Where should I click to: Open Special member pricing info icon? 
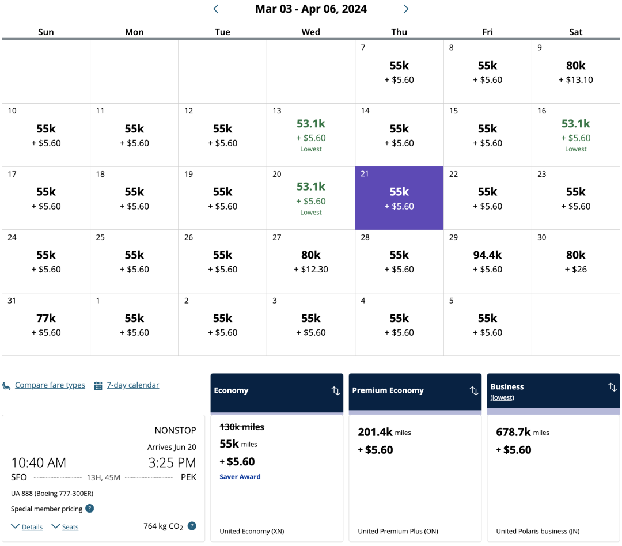pos(90,509)
